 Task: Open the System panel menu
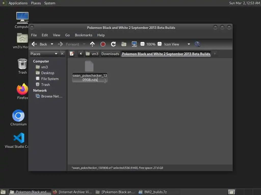pos(50,3)
